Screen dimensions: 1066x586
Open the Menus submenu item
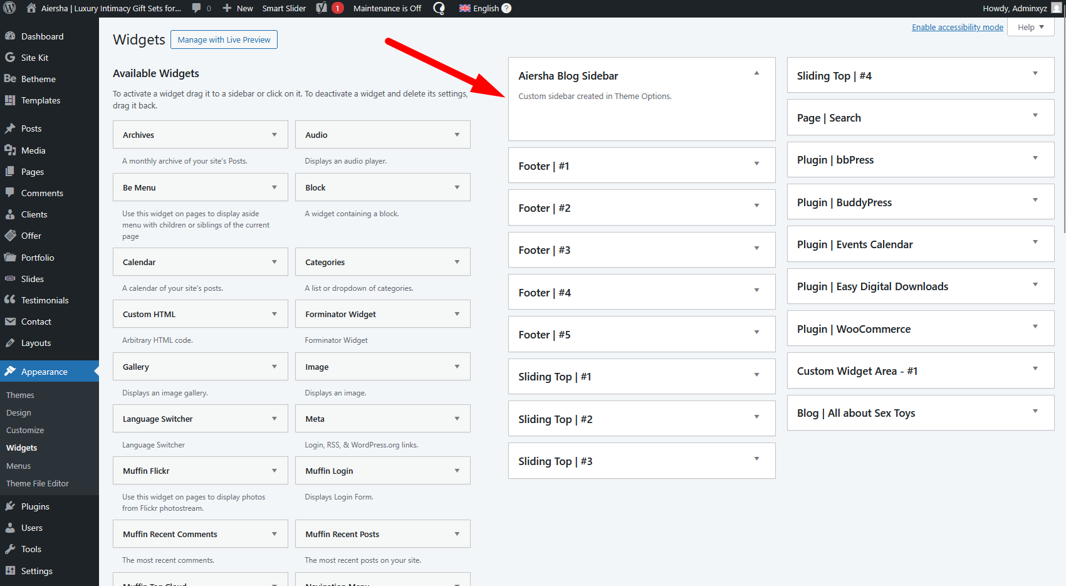pos(18,466)
